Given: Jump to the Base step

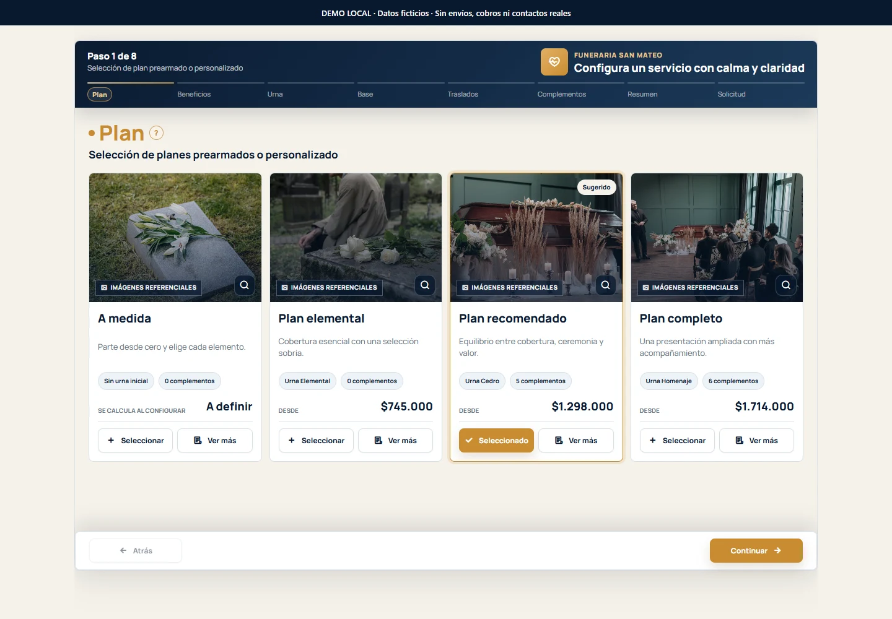Looking at the screenshot, I should [x=365, y=94].
